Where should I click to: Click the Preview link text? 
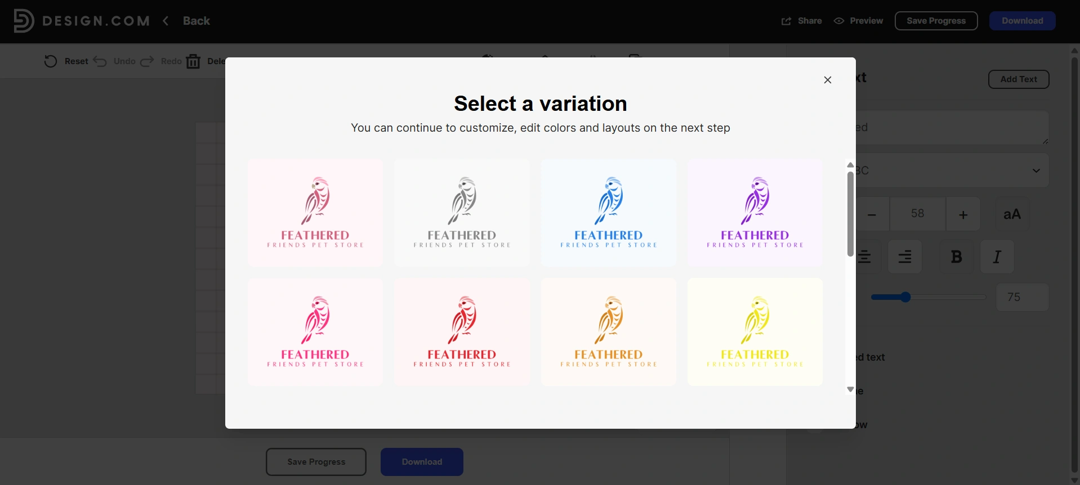tap(867, 21)
